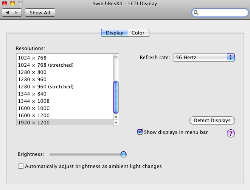Click scroll up arrow in Resolutions list
This screenshot has height=190, width=250.
coord(116,116)
